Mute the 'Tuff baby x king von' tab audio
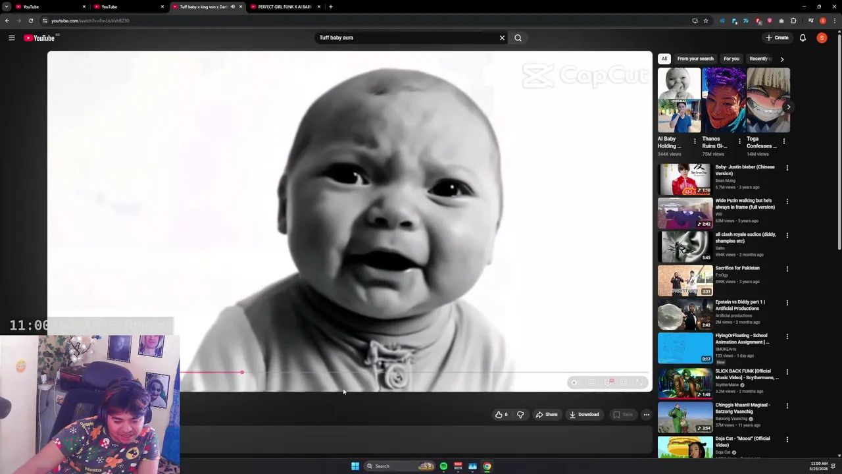The image size is (842, 474). click(x=232, y=7)
